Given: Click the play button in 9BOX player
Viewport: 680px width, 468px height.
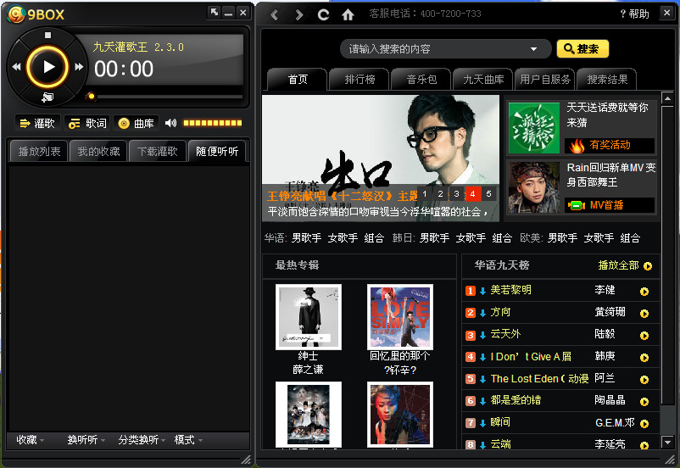Looking at the screenshot, I should point(47,67).
